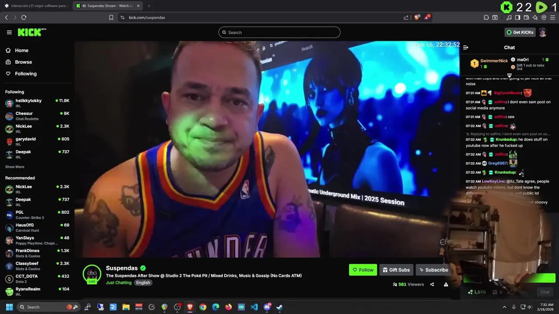The width and height of the screenshot is (559, 314).
Task: Open PGL Counter-Strike 2 recommended channel
Action: click(37, 215)
